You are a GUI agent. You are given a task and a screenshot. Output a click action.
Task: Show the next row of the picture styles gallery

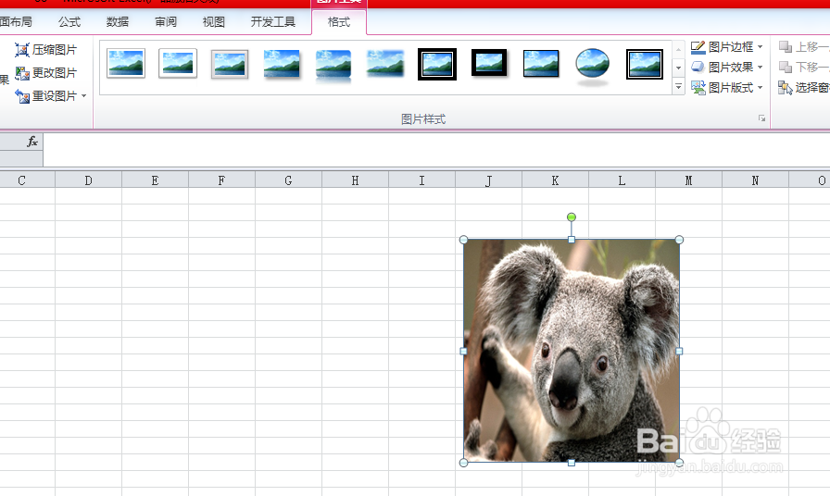click(x=679, y=68)
